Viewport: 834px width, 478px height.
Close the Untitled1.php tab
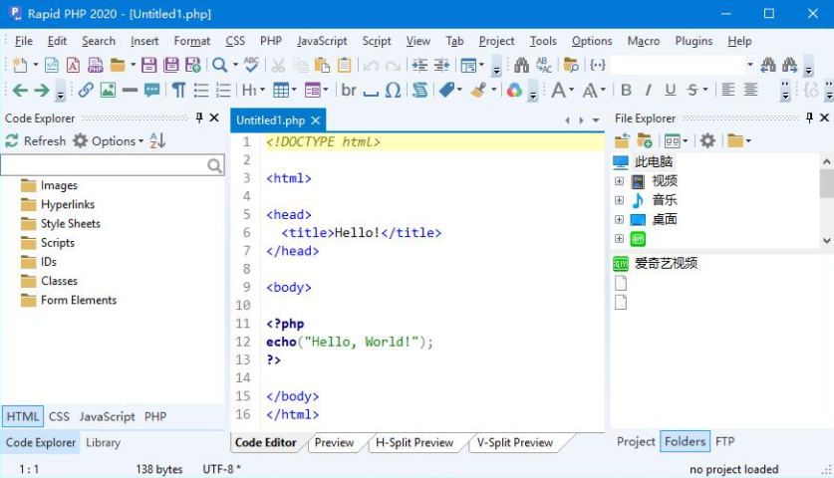(x=316, y=120)
